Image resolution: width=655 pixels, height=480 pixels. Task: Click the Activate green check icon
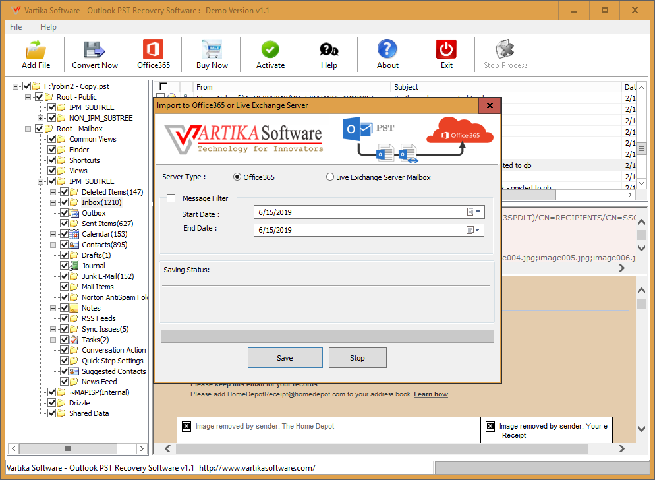pos(270,49)
